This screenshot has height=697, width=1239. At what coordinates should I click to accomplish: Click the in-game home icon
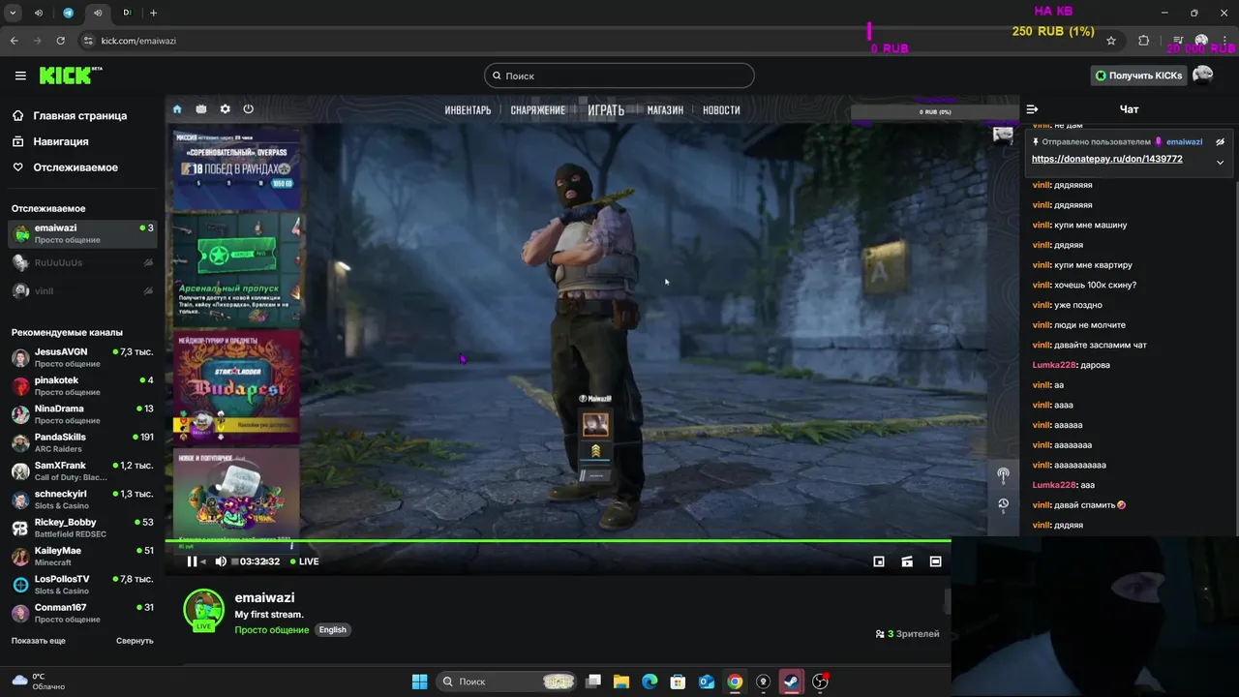coord(177,109)
